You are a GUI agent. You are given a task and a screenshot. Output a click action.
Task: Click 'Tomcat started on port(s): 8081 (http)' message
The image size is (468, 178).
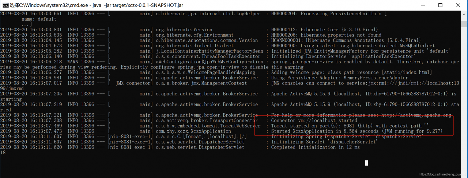pos(322,126)
